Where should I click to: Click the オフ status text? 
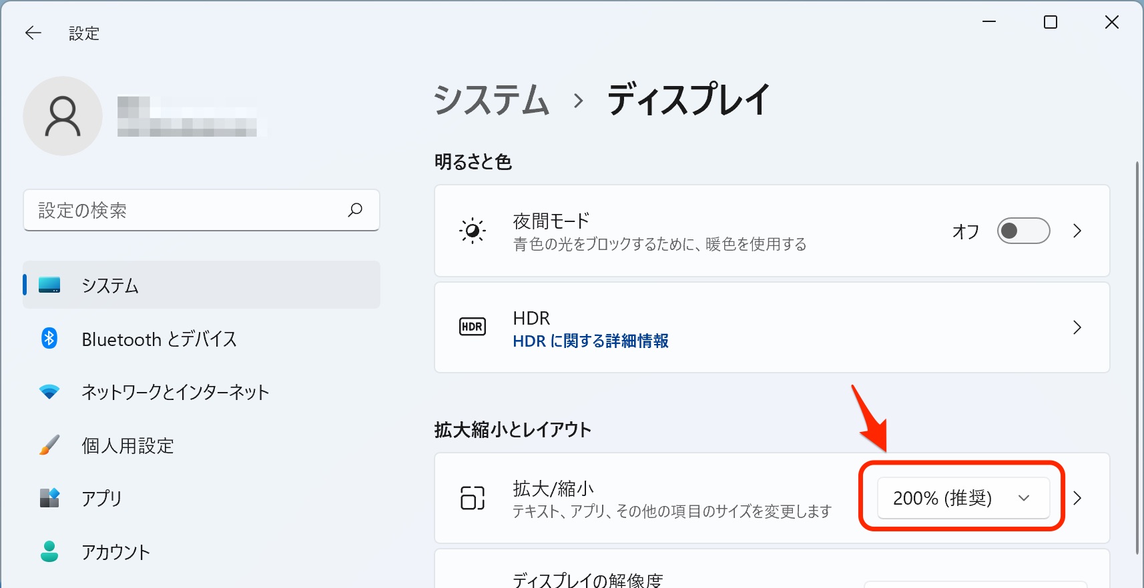(966, 231)
